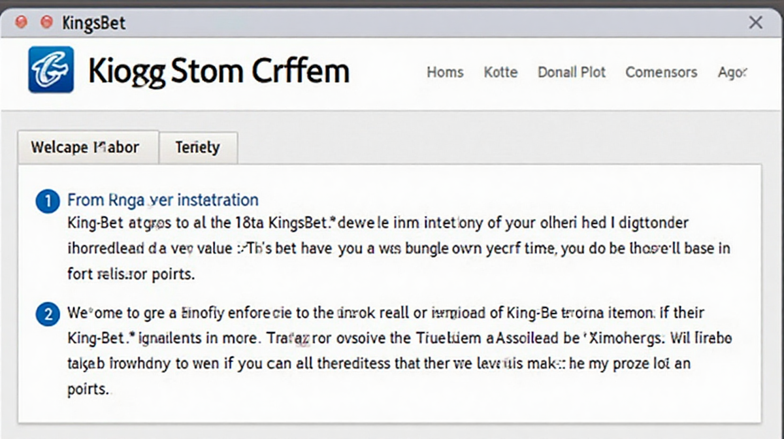
Task: Click the leftmost red window dot
Action: (21, 23)
